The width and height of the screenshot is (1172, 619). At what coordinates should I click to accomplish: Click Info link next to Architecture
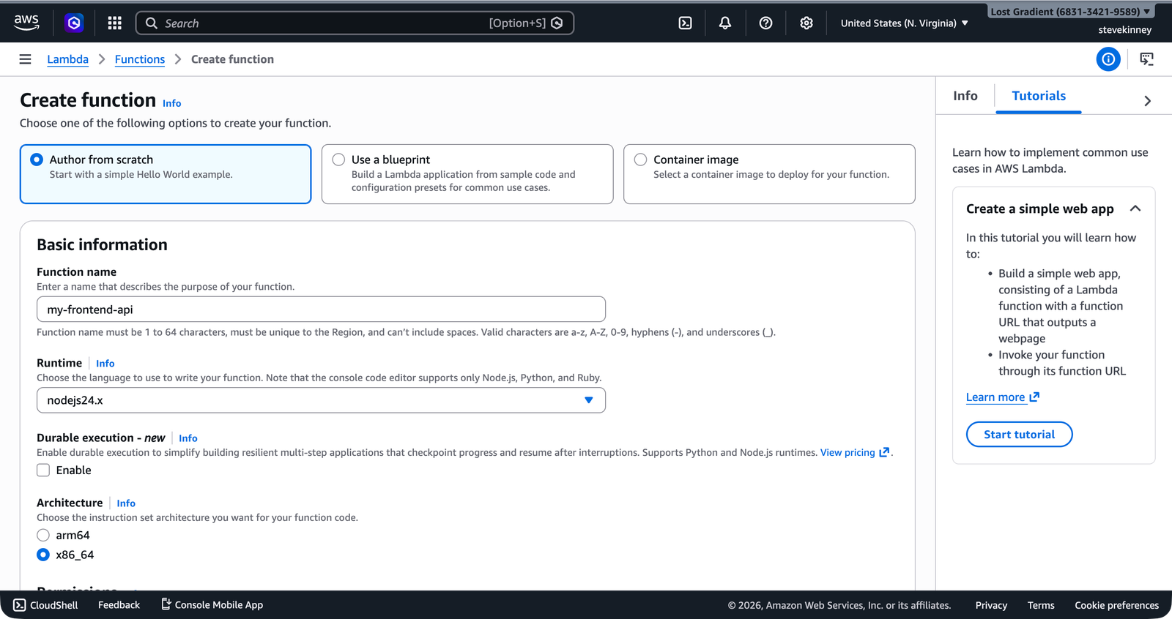click(x=126, y=503)
